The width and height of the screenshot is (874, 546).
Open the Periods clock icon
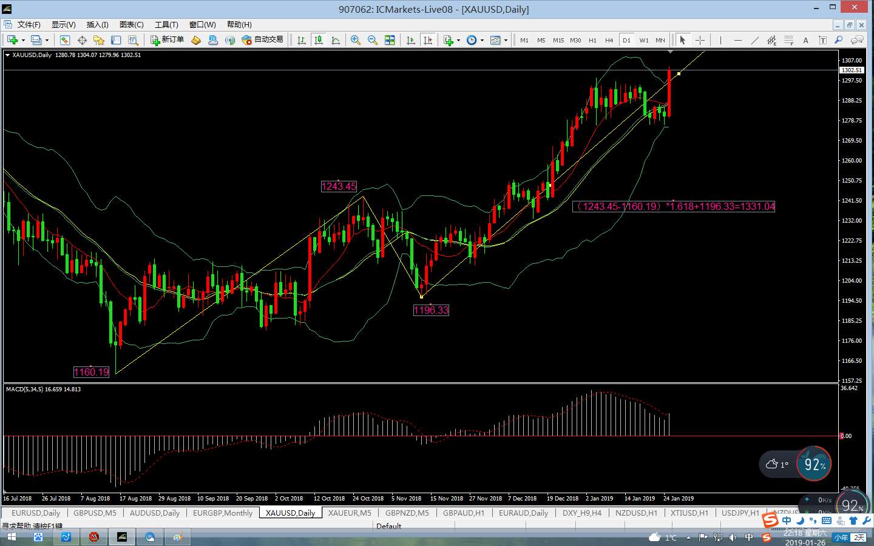pyautogui.click(x=472, y=40)
